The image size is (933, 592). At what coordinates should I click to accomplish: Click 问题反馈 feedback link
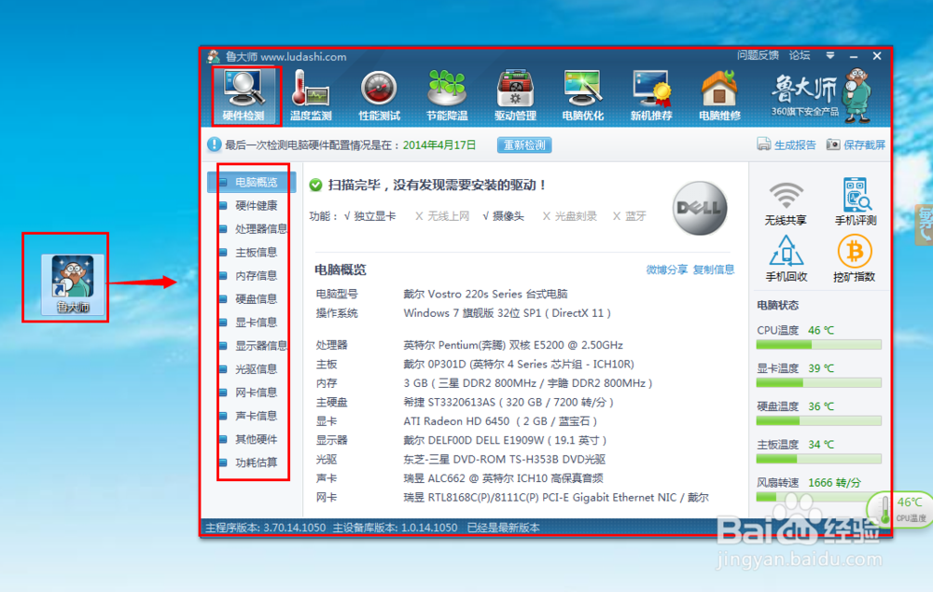point(758,55)
